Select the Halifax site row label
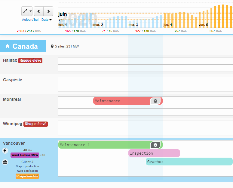Viewport: 233px width, 188px height. click(10, 60)
